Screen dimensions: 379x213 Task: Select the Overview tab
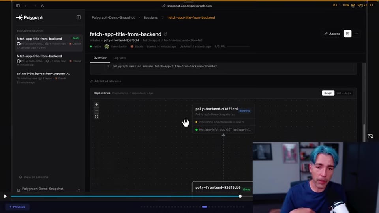coord(100,58)
